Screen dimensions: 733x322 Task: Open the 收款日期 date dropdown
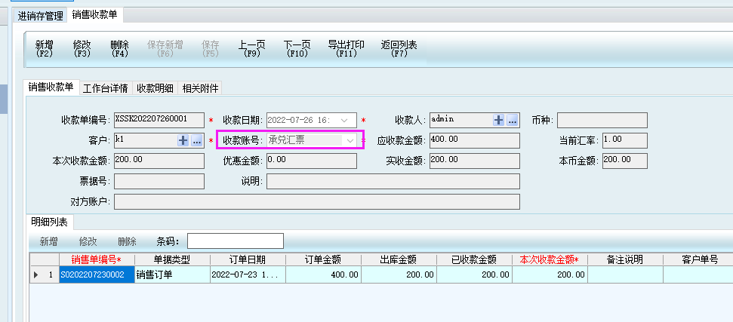[x=345, y=120]
